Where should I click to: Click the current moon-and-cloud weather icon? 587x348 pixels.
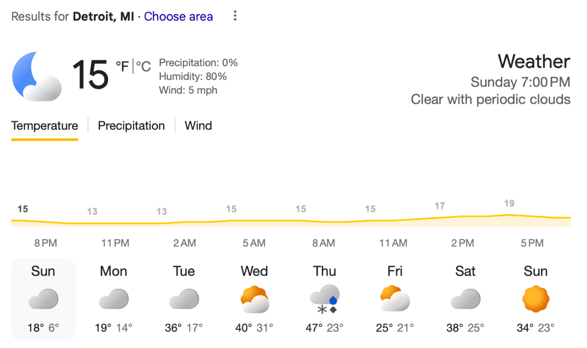click(37, 76)
